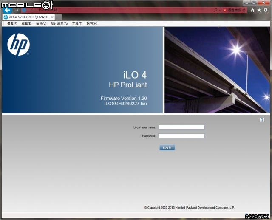
Task: Minimize the browser window
Action: [x=246, y=3]
